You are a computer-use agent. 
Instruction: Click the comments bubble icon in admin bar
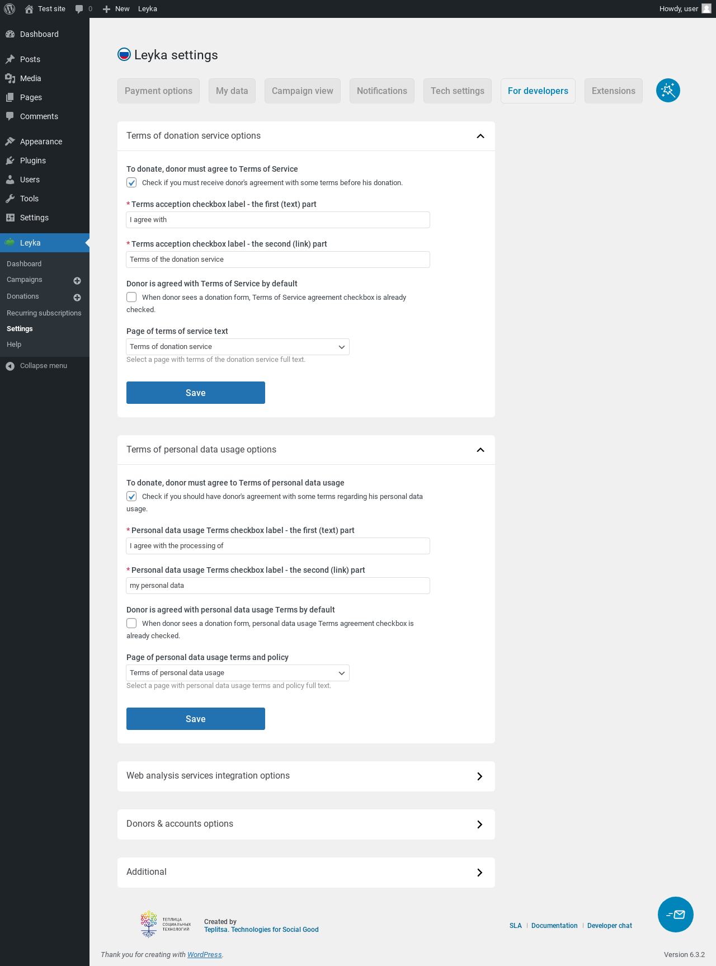[x=79, y=9]
